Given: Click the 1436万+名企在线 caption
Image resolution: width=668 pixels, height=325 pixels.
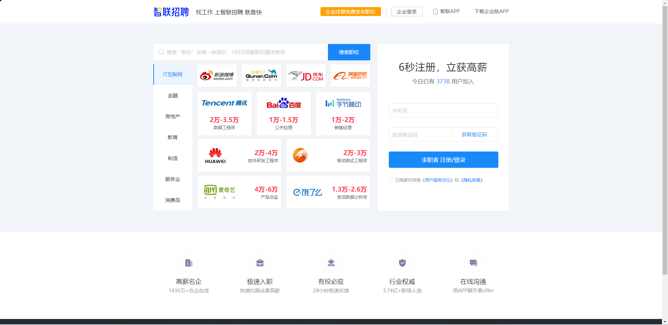Looking at the screenshot, I should 189,291.
